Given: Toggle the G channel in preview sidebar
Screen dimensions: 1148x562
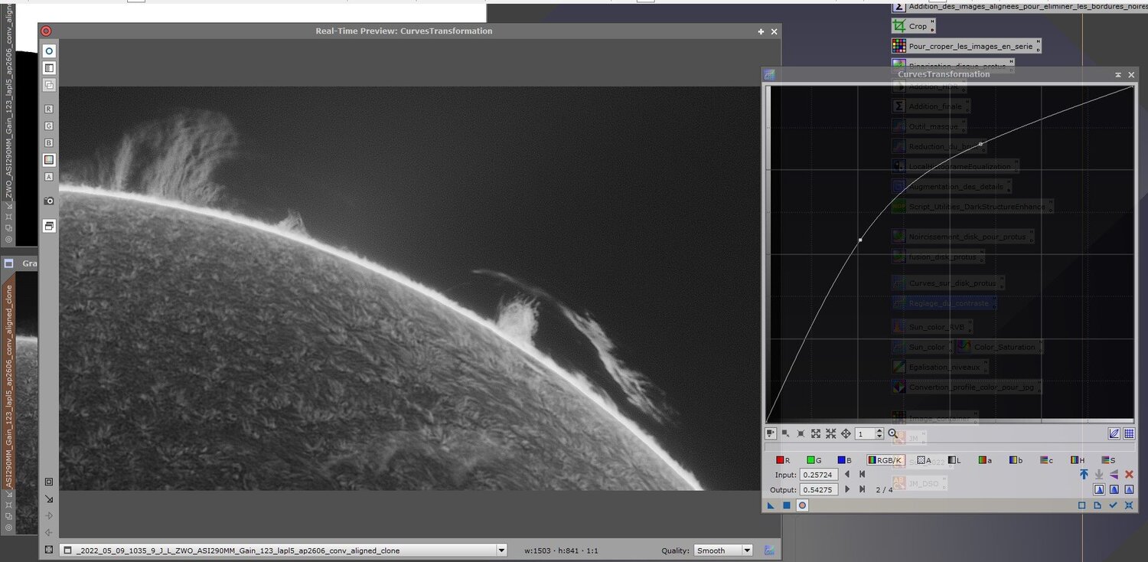Looking at the screenshot, I should point(49,126).
